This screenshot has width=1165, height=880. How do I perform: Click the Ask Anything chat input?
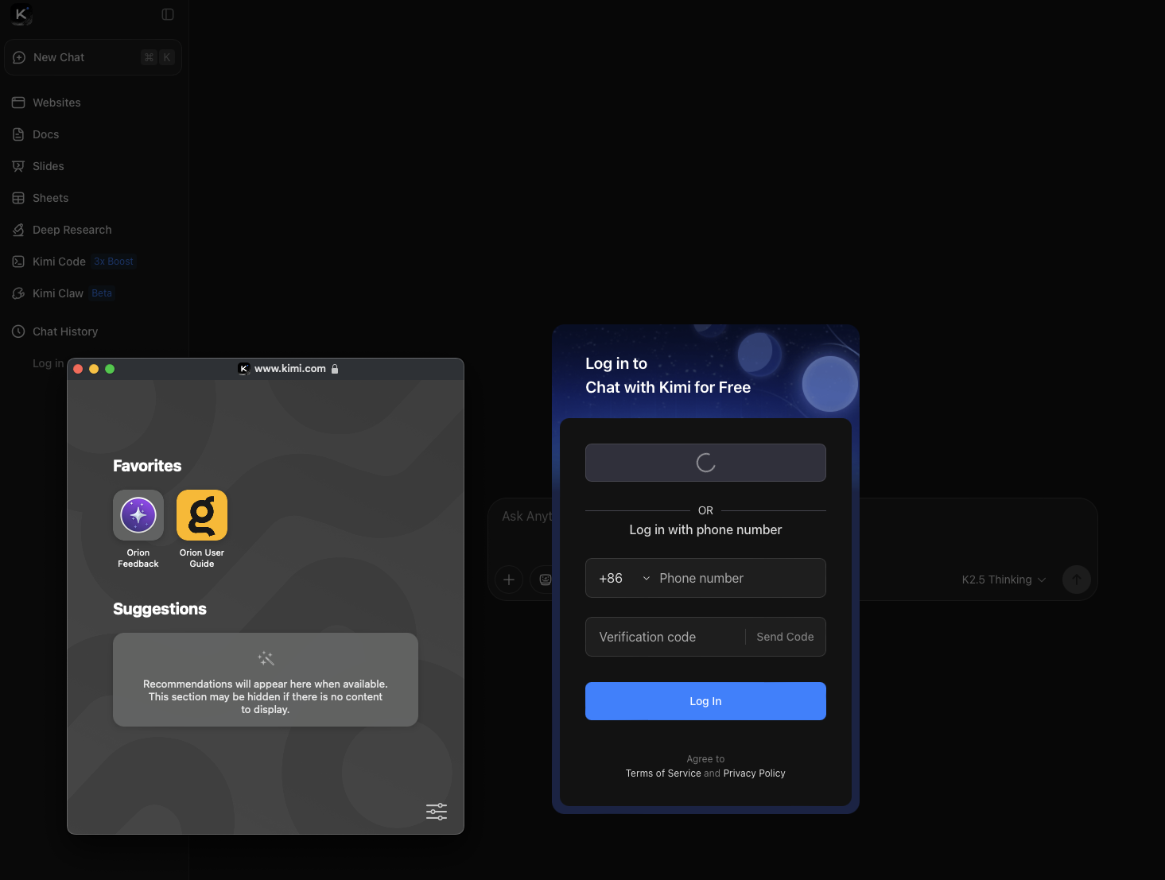click(x=525, y=517)
